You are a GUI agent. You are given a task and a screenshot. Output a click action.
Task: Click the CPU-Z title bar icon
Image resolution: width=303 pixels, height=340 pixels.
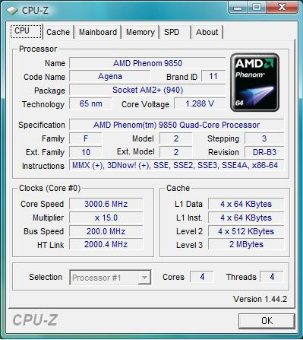tap(12, 11)
